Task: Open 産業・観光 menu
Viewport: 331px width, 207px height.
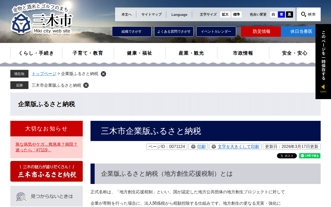Action: pyautogui.click(x=191, y=53)
